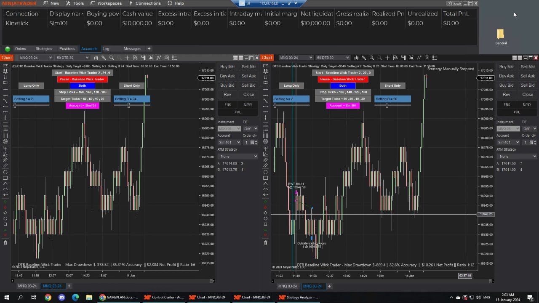Screen dimensions: 539x303
Task: Open the notification center icon
Action: tap(530, 297)
